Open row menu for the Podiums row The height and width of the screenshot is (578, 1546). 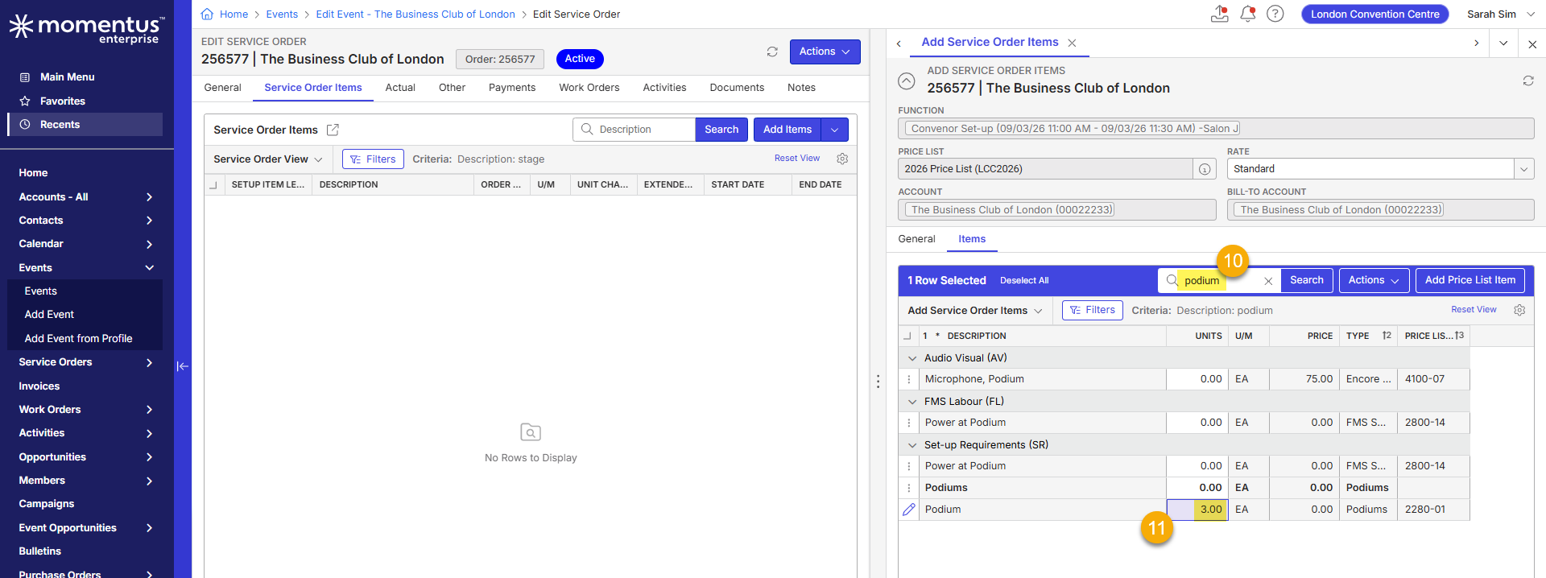(x=909, y=488)
